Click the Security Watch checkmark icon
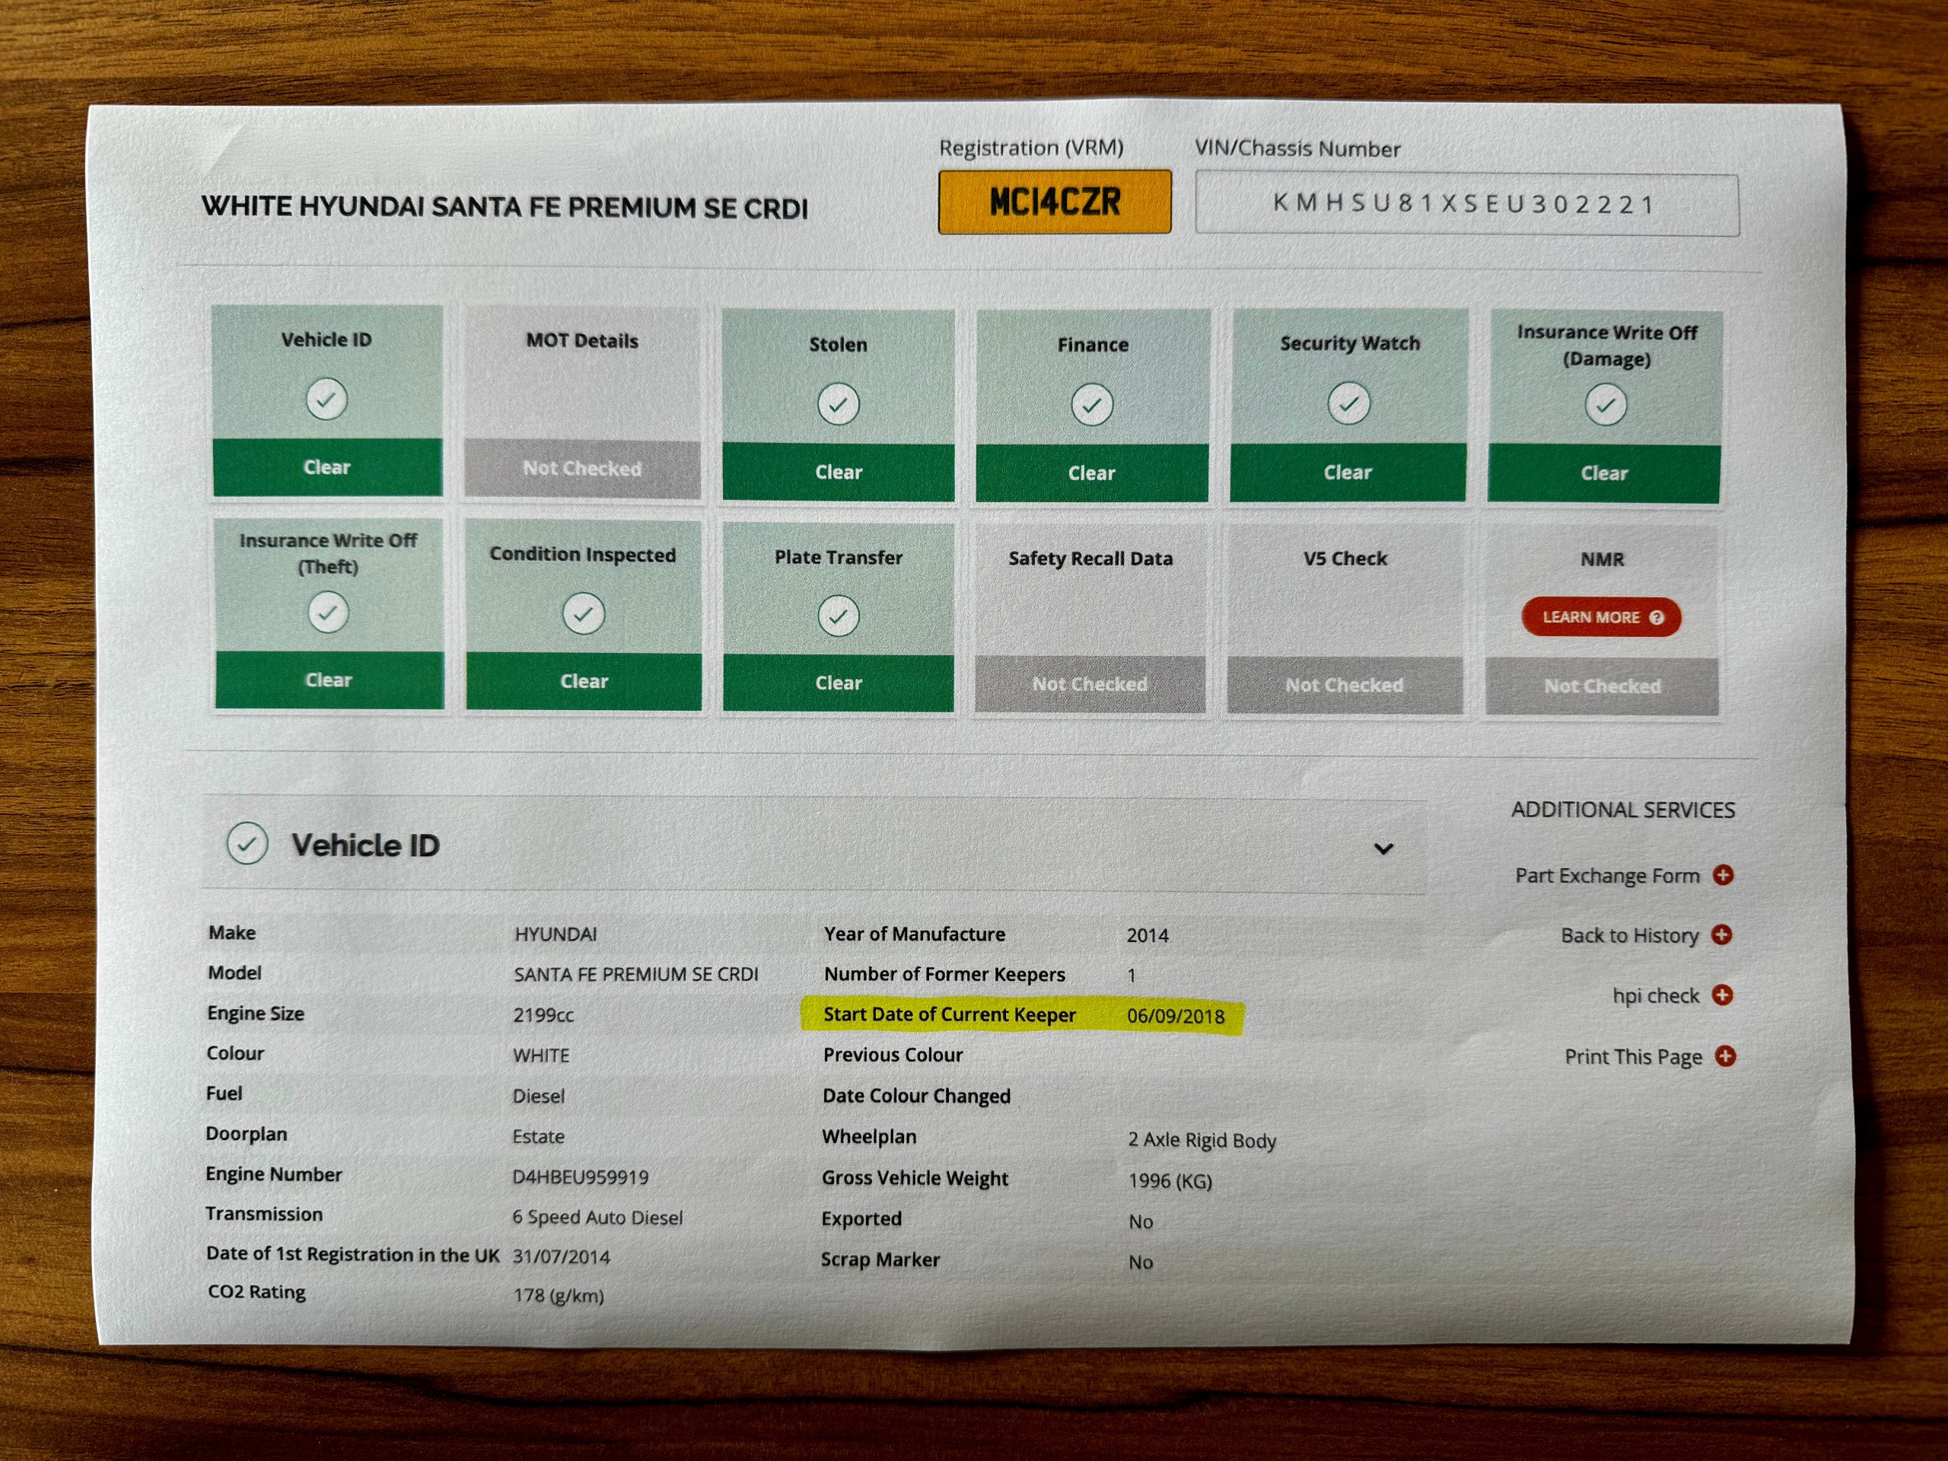Image resolution: width=1948 pixels, height=1461 pixels. [x=1348, y=403]
